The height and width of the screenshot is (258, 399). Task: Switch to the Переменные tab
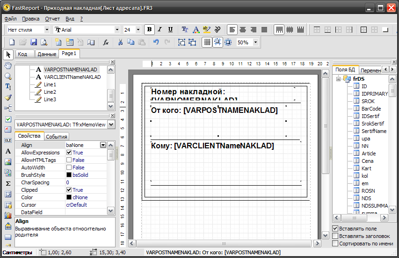(370, 70)
